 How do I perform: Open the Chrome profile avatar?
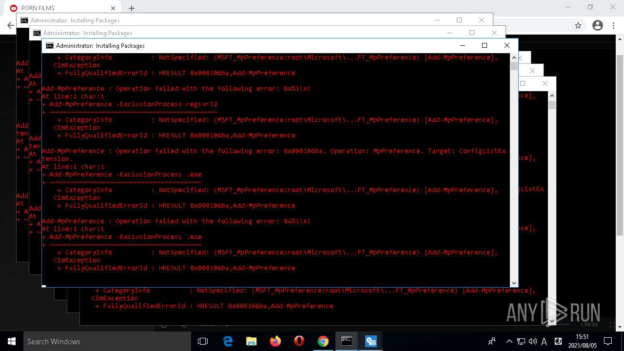pos(598,25)
